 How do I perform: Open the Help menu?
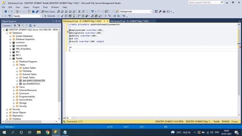tap(65, 7)
